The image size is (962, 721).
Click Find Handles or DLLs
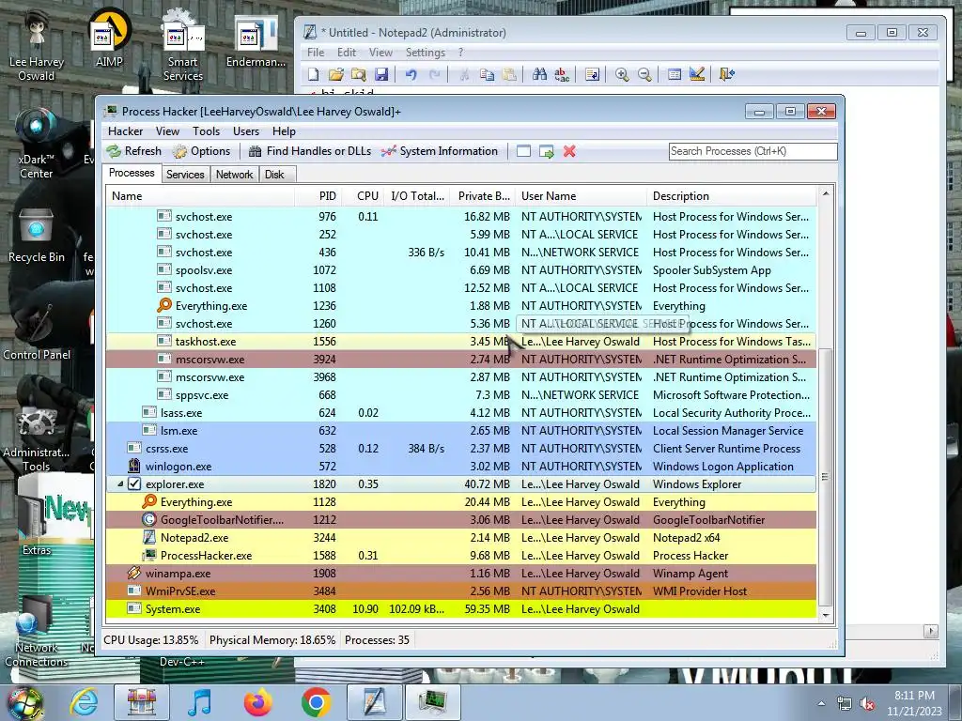310,151
